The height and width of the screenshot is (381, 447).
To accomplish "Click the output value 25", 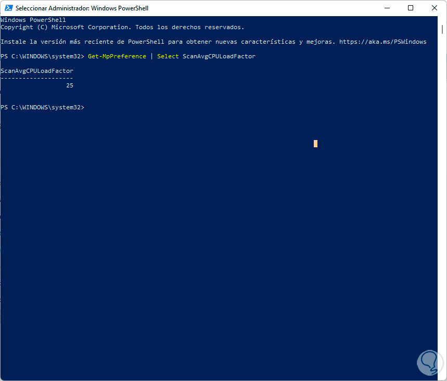I will [70, 85].
